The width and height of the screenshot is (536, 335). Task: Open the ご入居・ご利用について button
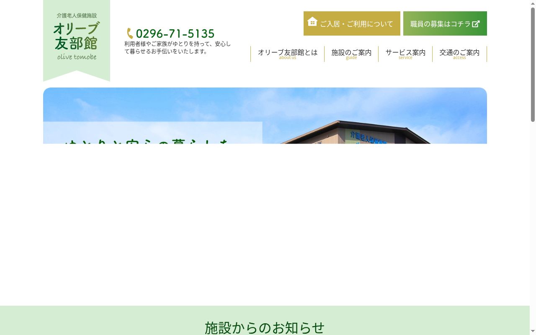(352, 23)
